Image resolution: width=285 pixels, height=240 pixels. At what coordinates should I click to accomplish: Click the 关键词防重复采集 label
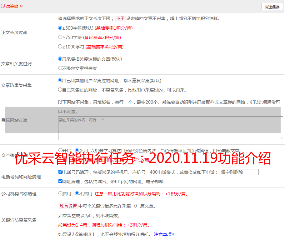click(19, 220)
